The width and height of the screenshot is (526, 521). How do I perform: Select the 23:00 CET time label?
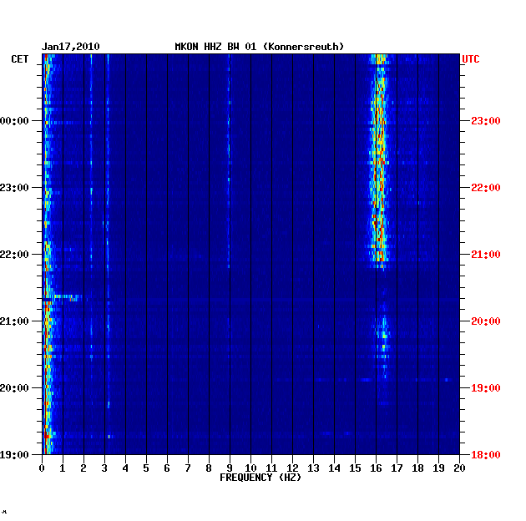click(14, 188)
